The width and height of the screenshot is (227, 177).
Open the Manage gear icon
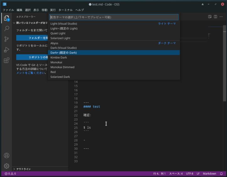coord(7,166)
